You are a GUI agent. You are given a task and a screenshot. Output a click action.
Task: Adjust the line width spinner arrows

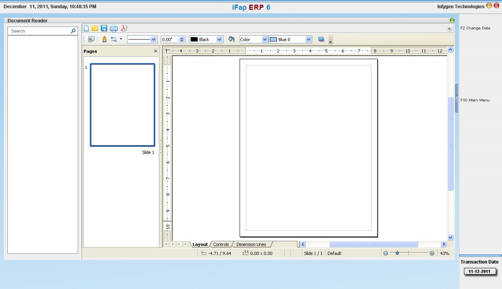(182, 39)
